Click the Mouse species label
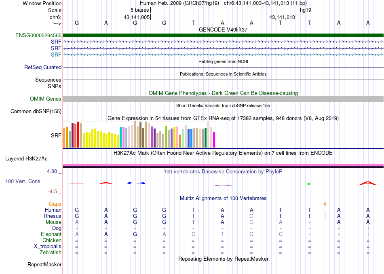 pyautogui.click(x=53, y=222)
